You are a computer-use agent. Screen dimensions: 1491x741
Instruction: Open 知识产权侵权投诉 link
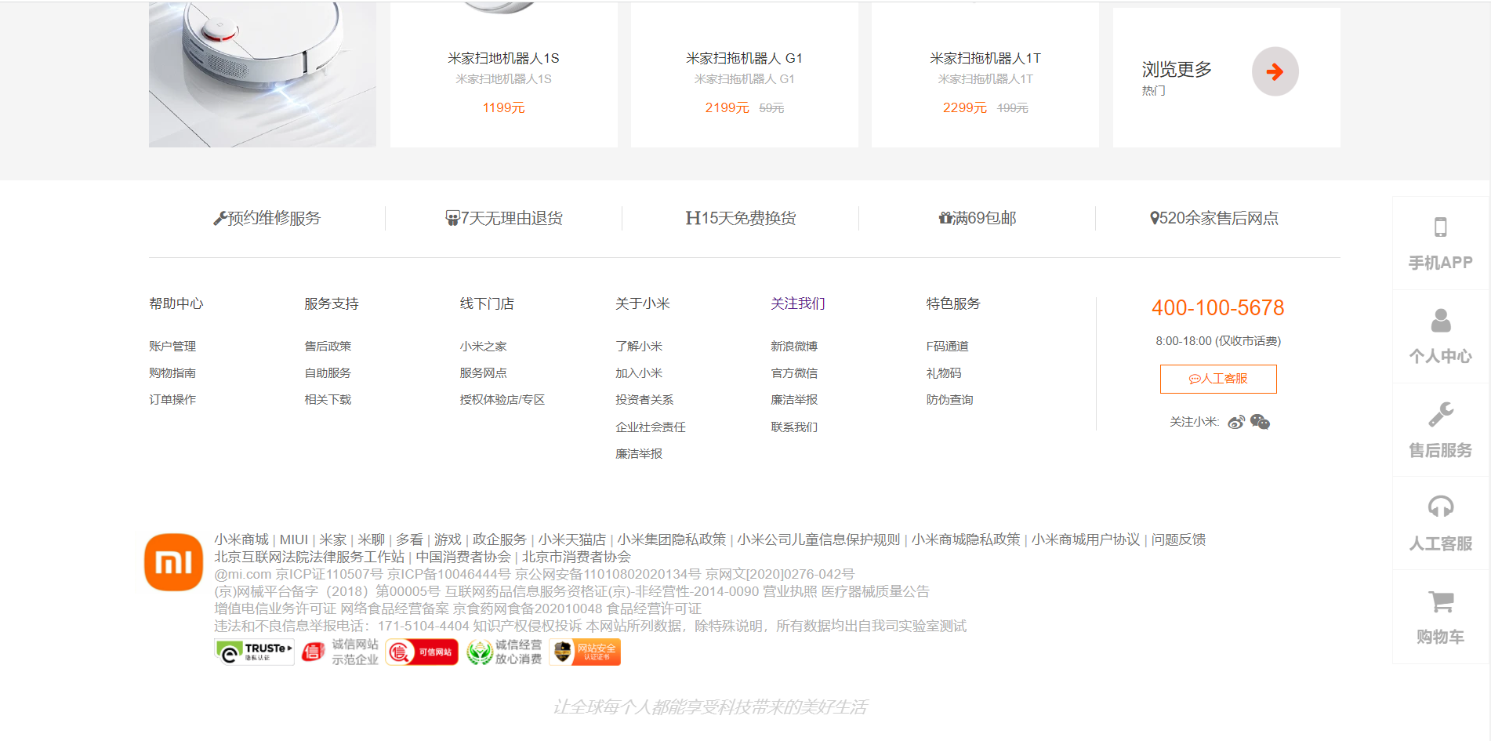528,626
